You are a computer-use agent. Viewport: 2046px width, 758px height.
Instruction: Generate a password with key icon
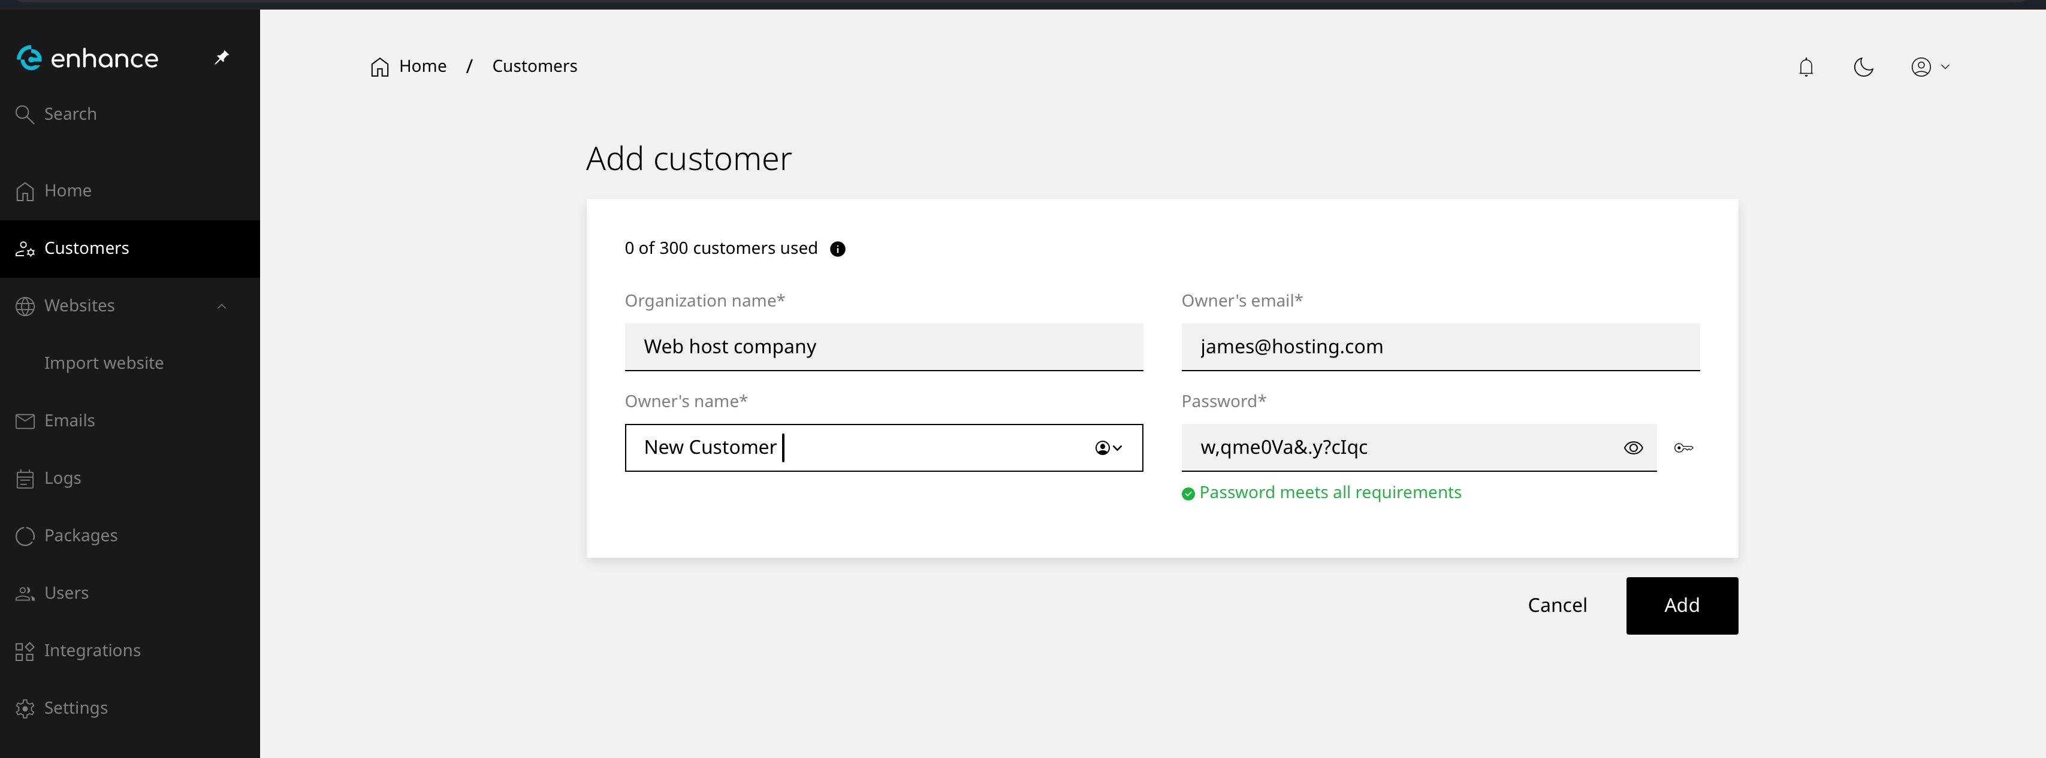click(1683, 448)
